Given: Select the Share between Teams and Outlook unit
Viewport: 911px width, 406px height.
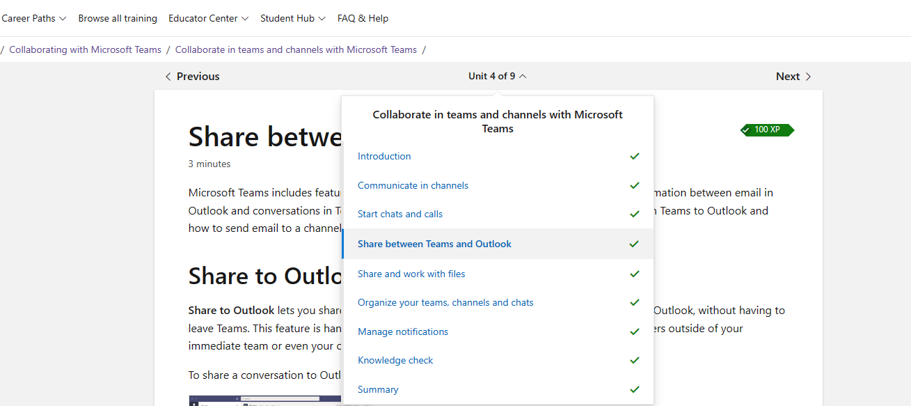Looking at the screenshot, I should pos(434,244).
